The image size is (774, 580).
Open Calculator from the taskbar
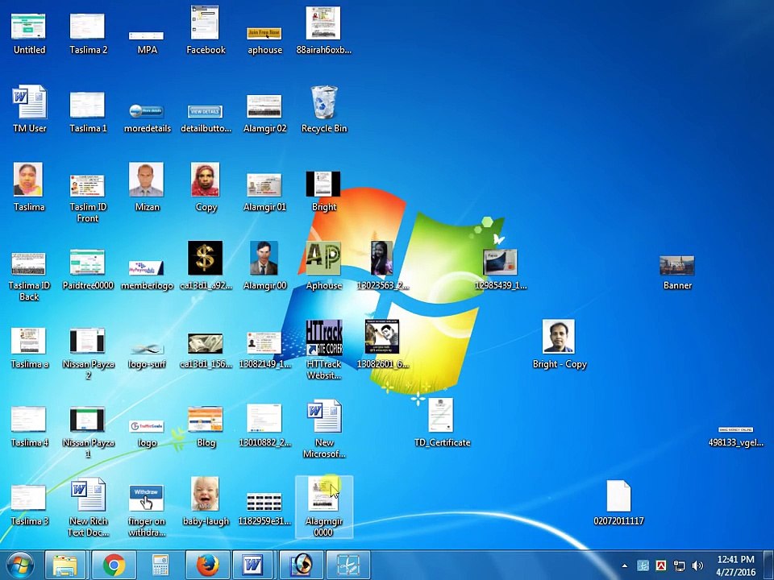(x=160, y=565)
